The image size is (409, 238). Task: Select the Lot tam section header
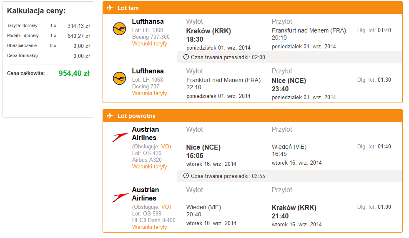(253, 8)
